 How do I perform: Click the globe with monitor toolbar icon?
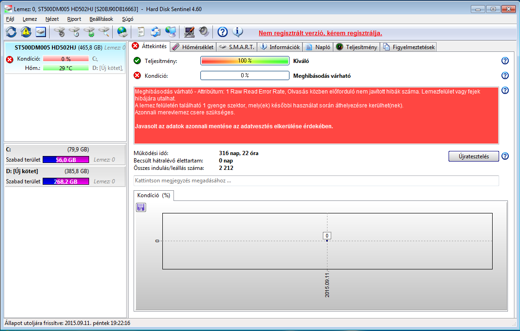pyautogui.click(x=171, y=32)
